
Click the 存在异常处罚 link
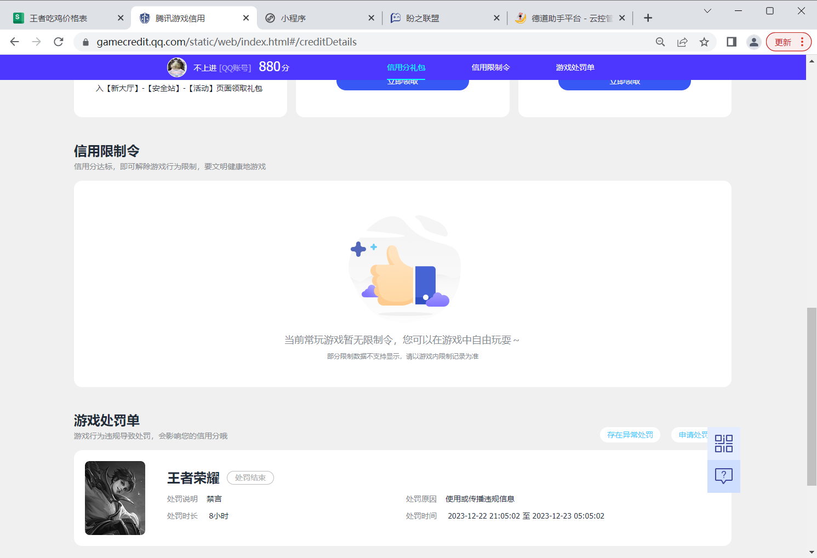pyautogui.click(x=630, y=435)
